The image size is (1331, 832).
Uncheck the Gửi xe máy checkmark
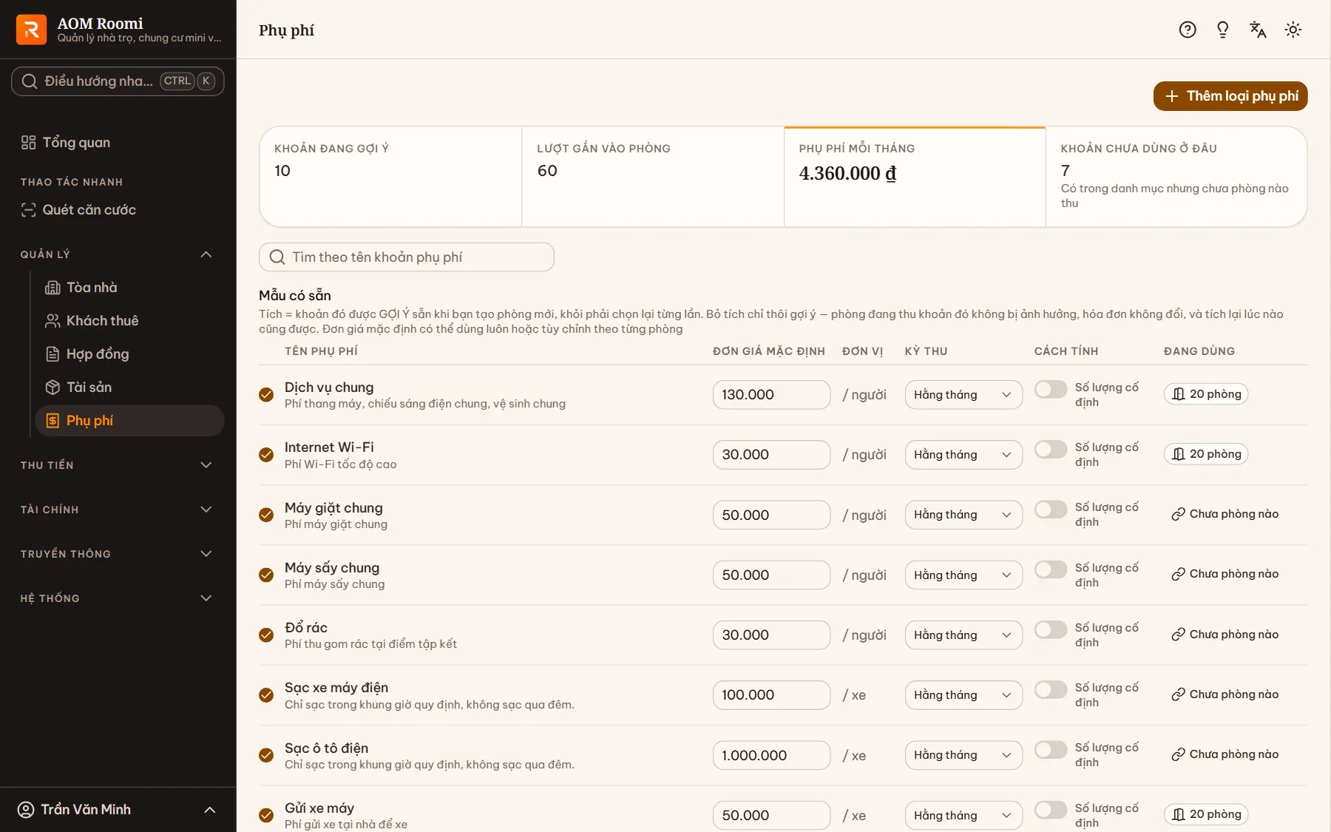point(266,816)
